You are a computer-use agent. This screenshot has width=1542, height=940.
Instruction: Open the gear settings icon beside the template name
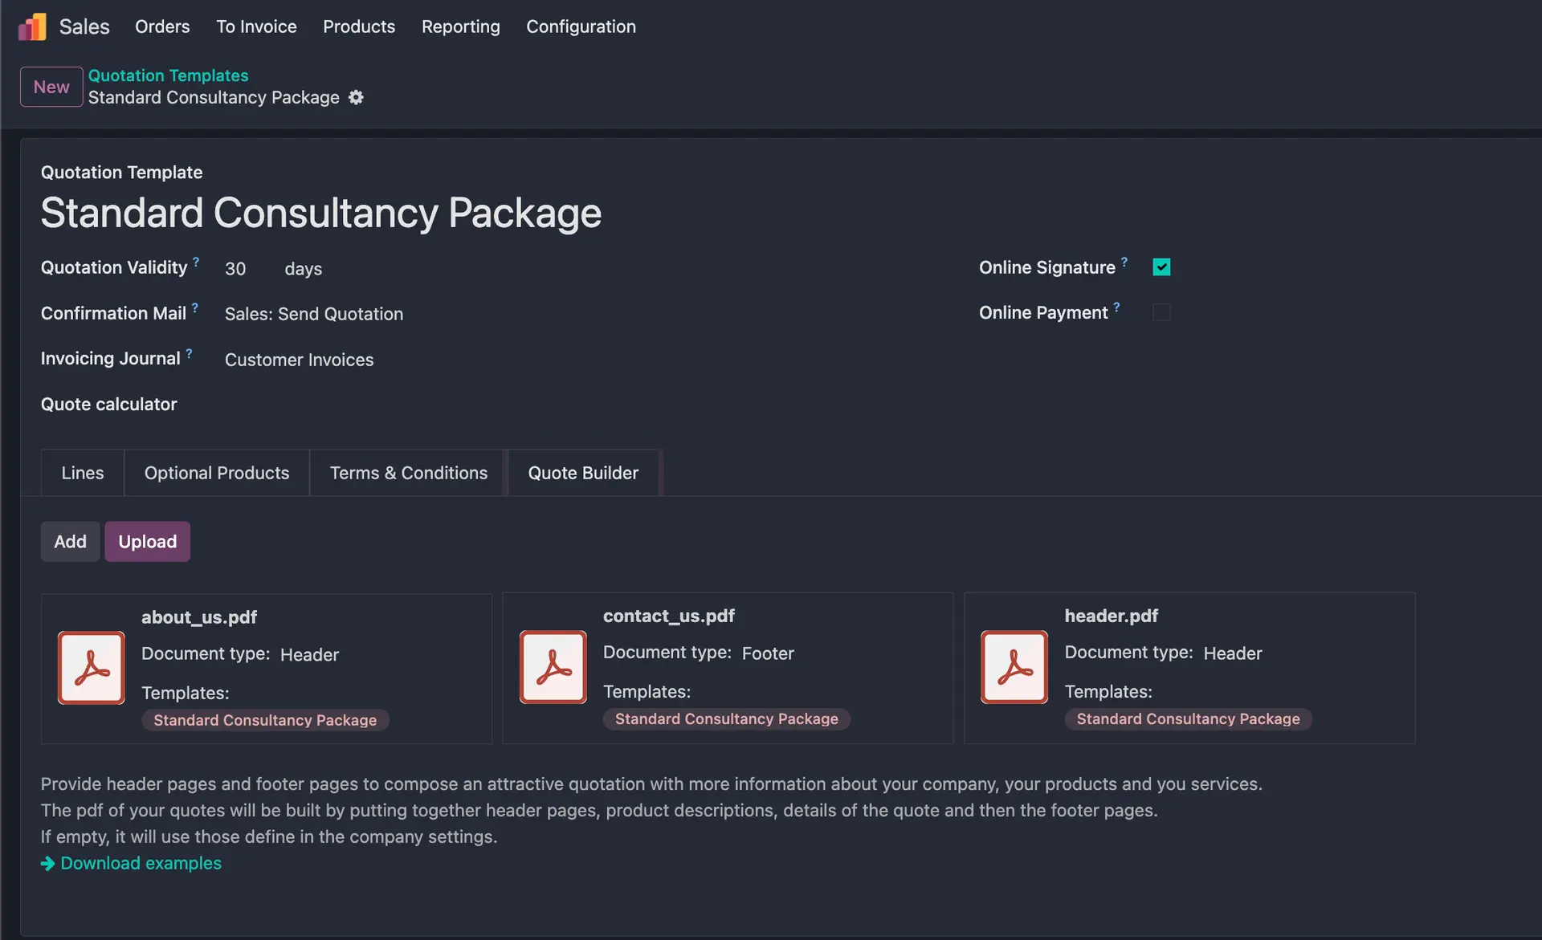click(x=356, y=97)
